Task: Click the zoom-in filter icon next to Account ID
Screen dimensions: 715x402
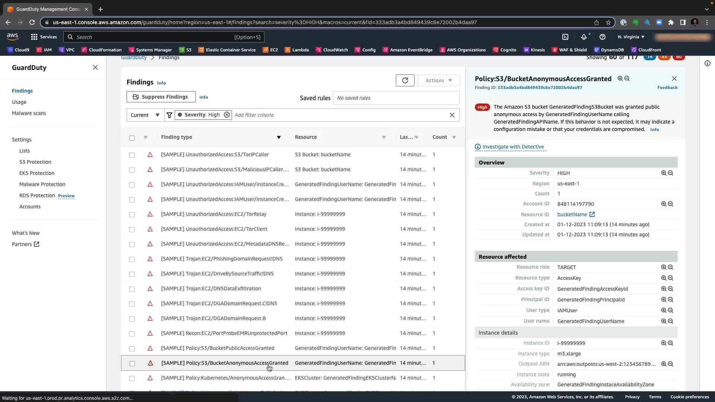Action: pyautogui.click(x=664, y=204)
